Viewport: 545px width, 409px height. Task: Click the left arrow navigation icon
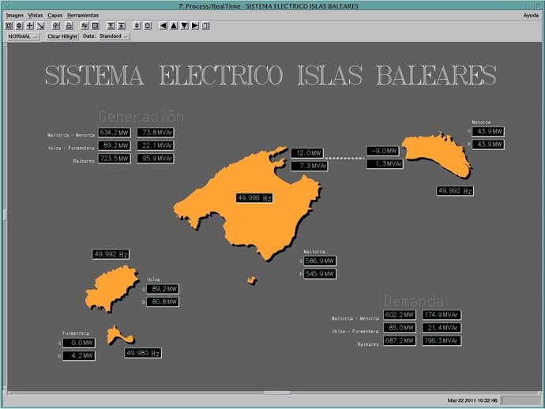tap(163, 25)
